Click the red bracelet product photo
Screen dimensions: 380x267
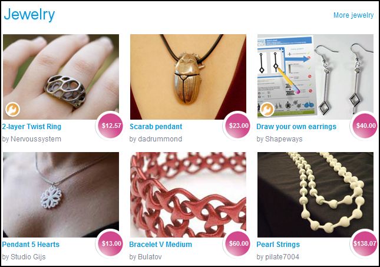click(x=188, y=195)
